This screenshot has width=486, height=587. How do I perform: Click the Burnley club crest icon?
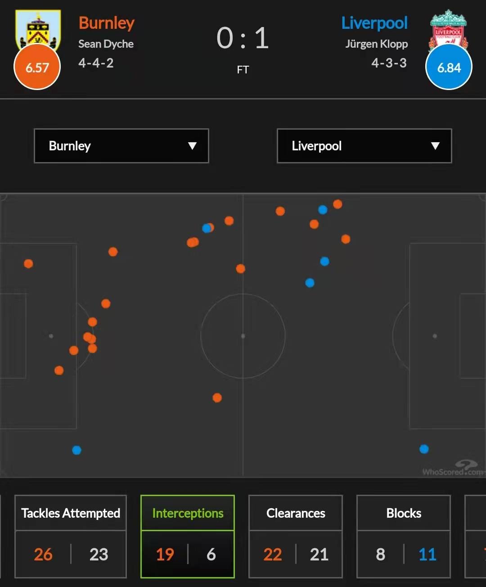click(37, 28)
